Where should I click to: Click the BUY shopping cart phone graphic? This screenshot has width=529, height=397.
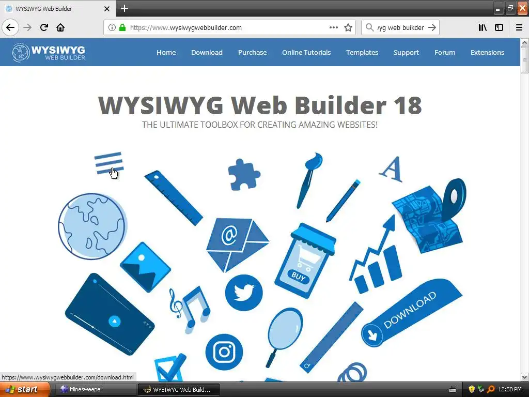click(x=305, y=261)
